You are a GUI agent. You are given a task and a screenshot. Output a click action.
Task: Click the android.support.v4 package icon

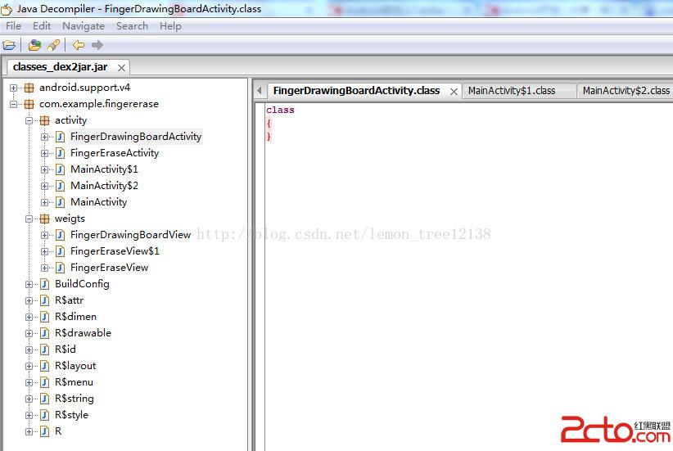point(29,88)
